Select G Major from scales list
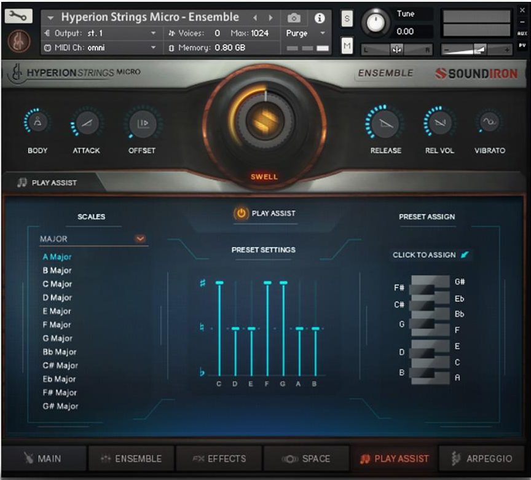 coord(57,338)
